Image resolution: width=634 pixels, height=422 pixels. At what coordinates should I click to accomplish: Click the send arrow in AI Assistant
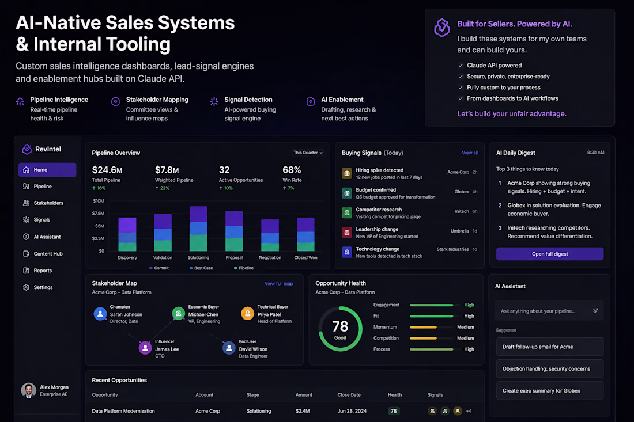[595, 310]
